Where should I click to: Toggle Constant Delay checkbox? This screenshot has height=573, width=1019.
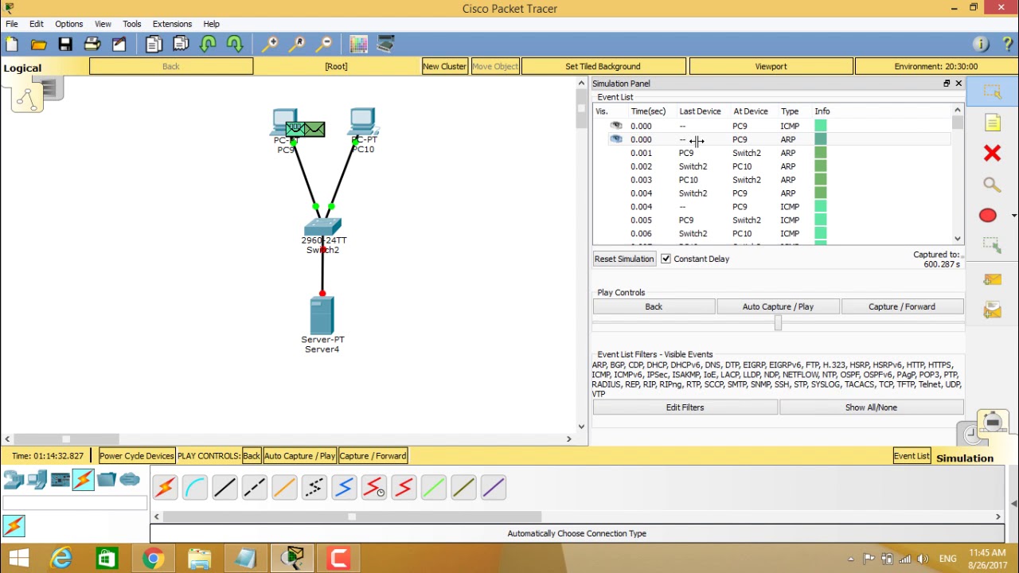click(666, 259)
